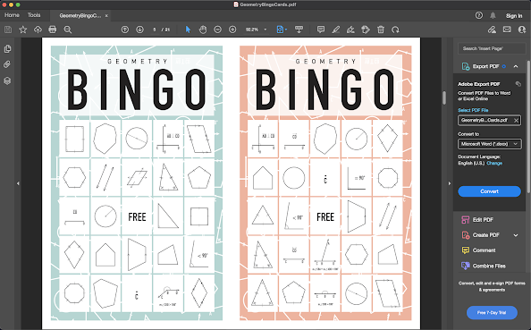
Task: Select the highlight pen tool
Action: click(x=335, y=30)
